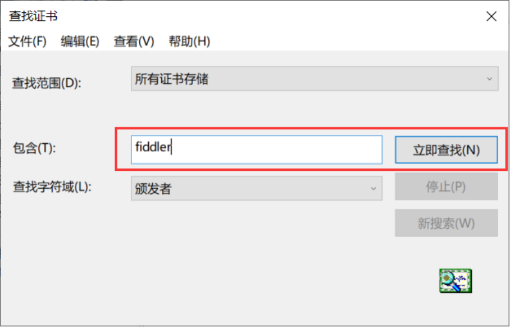Close the 查找证书 dialog window
The height and width of the screenshot is (327, 510).
coord(491,16)
